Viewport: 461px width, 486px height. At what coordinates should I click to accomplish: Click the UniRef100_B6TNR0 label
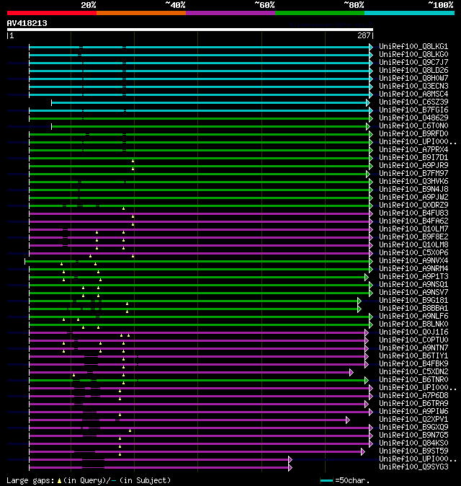(413, 380)
